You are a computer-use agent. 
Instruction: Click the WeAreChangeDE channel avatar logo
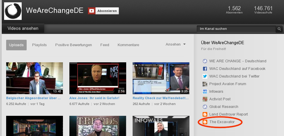[13, 11]
